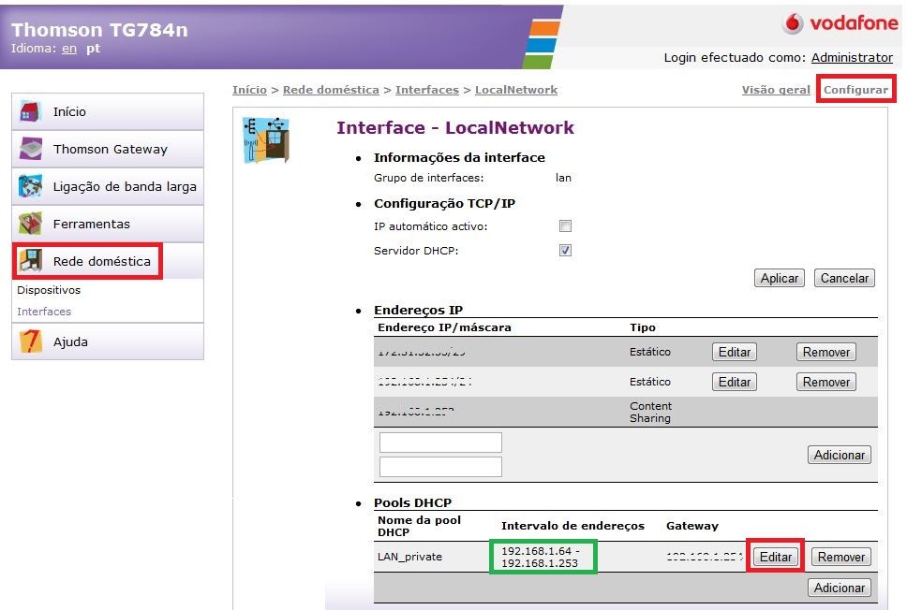Image resolution: width=907 pixels, height=610 pixels.
Task: Focus the first new IP address field
Action: click(440, 443)
